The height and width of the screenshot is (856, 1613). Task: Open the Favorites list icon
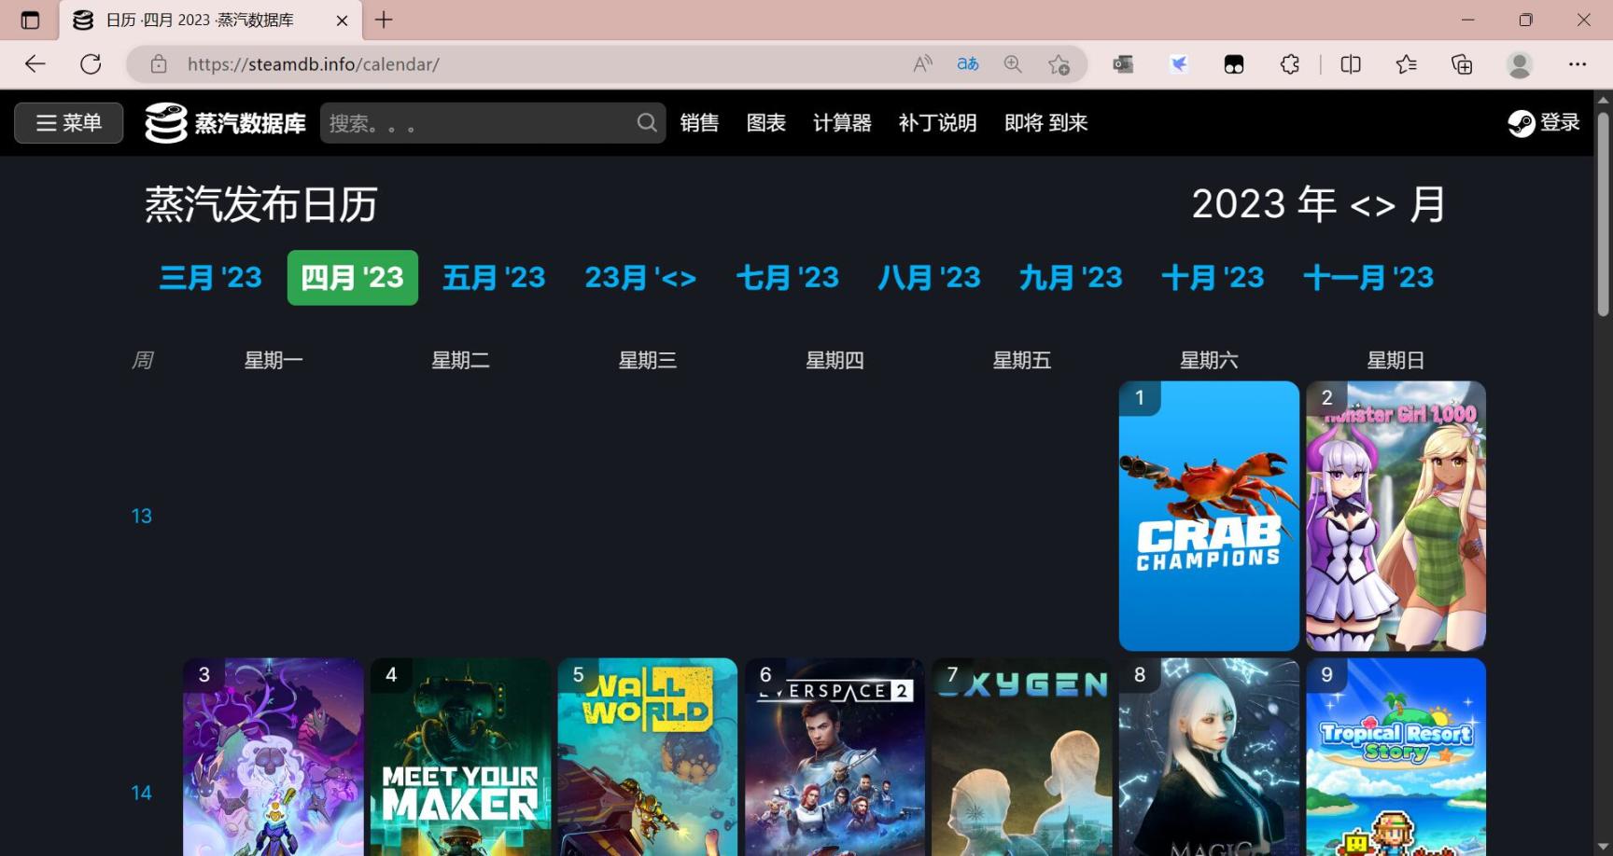pos(1406,64)
